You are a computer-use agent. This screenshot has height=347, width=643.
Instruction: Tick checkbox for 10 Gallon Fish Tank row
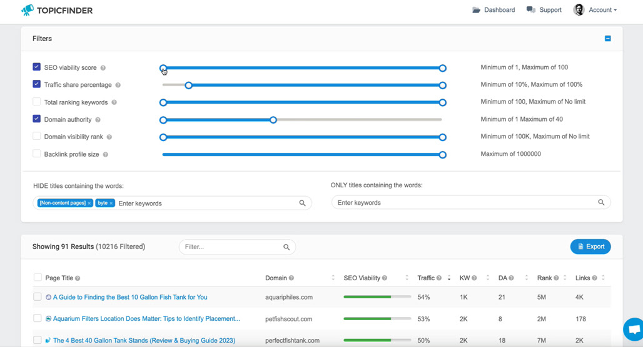coord(38,296)
